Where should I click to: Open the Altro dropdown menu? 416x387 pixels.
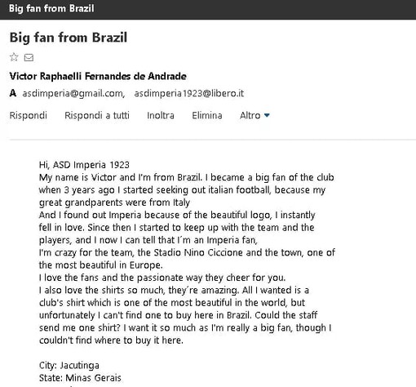pyautogui.click(x=254, y=115)
